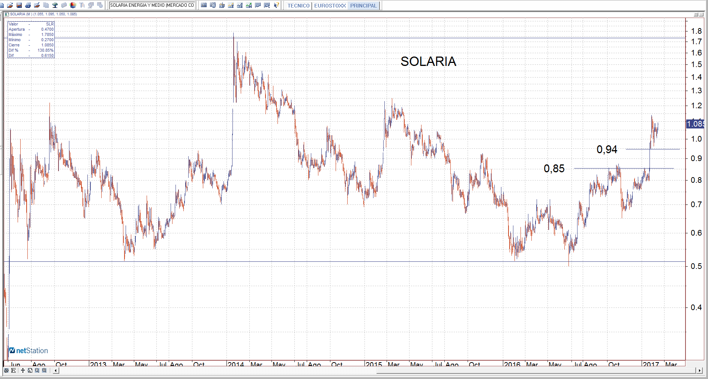Click the bar-chart with arrows icon

[x=222, y=5]
